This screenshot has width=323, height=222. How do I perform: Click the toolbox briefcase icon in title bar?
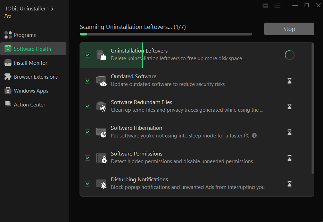pyautogui.click(x=265, y=5)
